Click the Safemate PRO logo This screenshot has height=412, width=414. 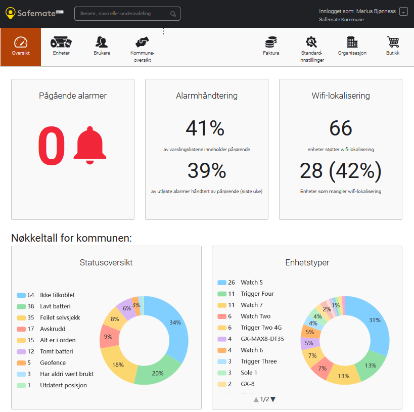[34, 14]
